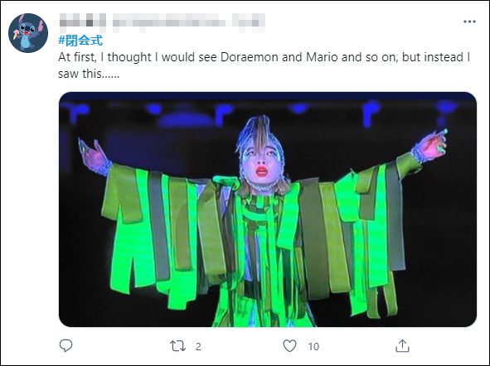
Task: Follow the #閉会式 hashtag link
Action: pyautogui.click(x=80, y=41)
